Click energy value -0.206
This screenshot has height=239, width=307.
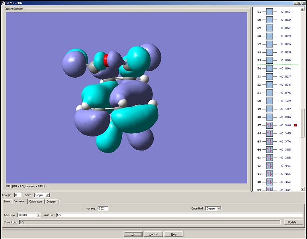coord(285,117)
